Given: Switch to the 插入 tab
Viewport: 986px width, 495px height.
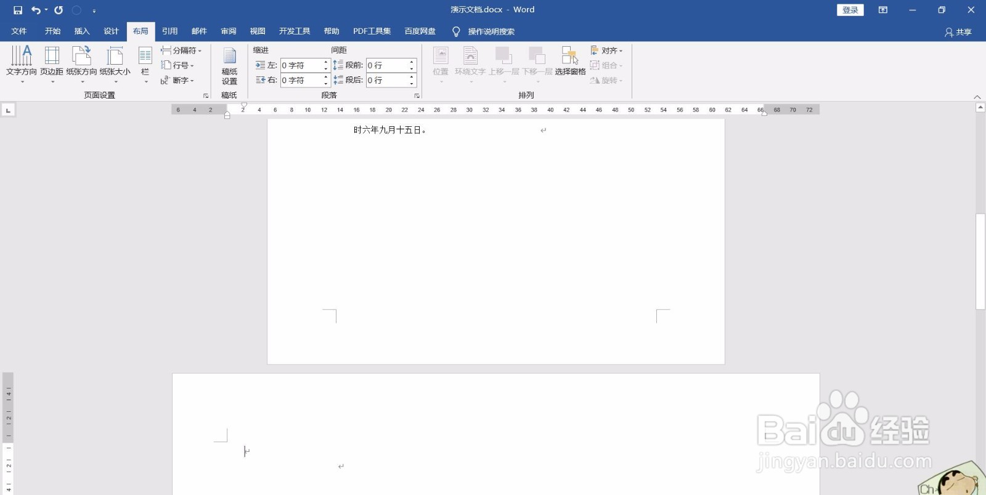Looking at the screenshot, I should pos(82,31).
